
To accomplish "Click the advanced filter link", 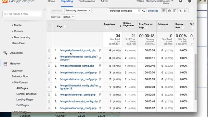I will [153, 11].
